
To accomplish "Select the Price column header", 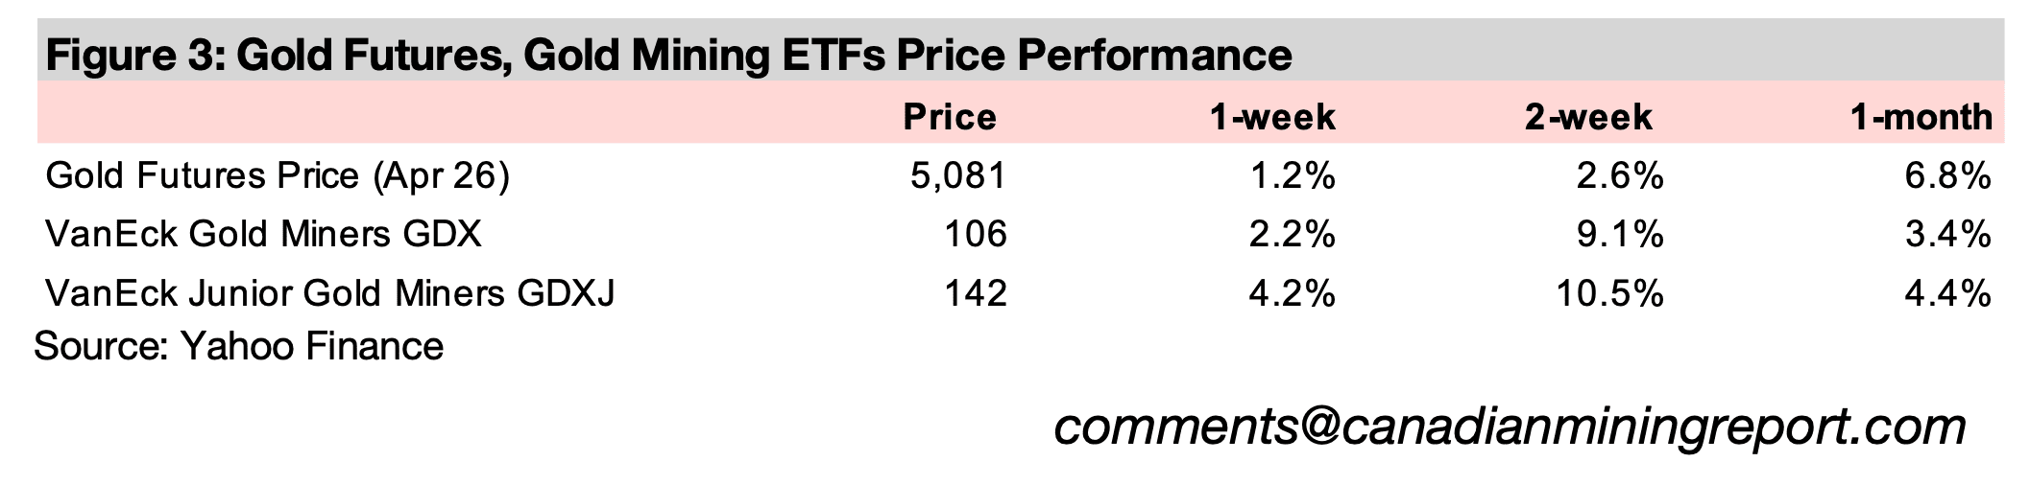I will (x=950, y=117).
